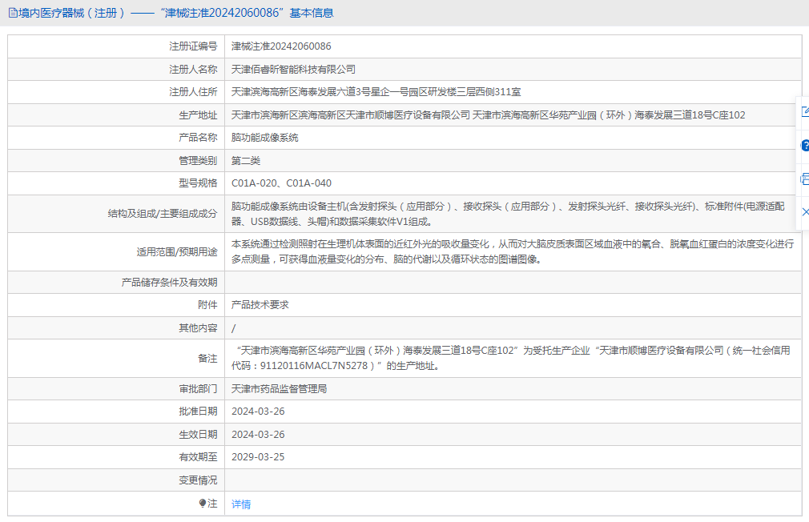Select the 产品名称 label
Viewport: 809px width, 522px height.
[198, 138]
